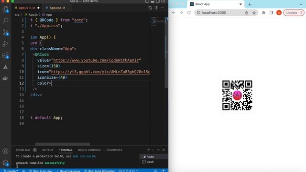Open the COMMENTS panel tab
The width and height of the screenshot is (306, 172).
pyautogui.click(x=114, y=150)
